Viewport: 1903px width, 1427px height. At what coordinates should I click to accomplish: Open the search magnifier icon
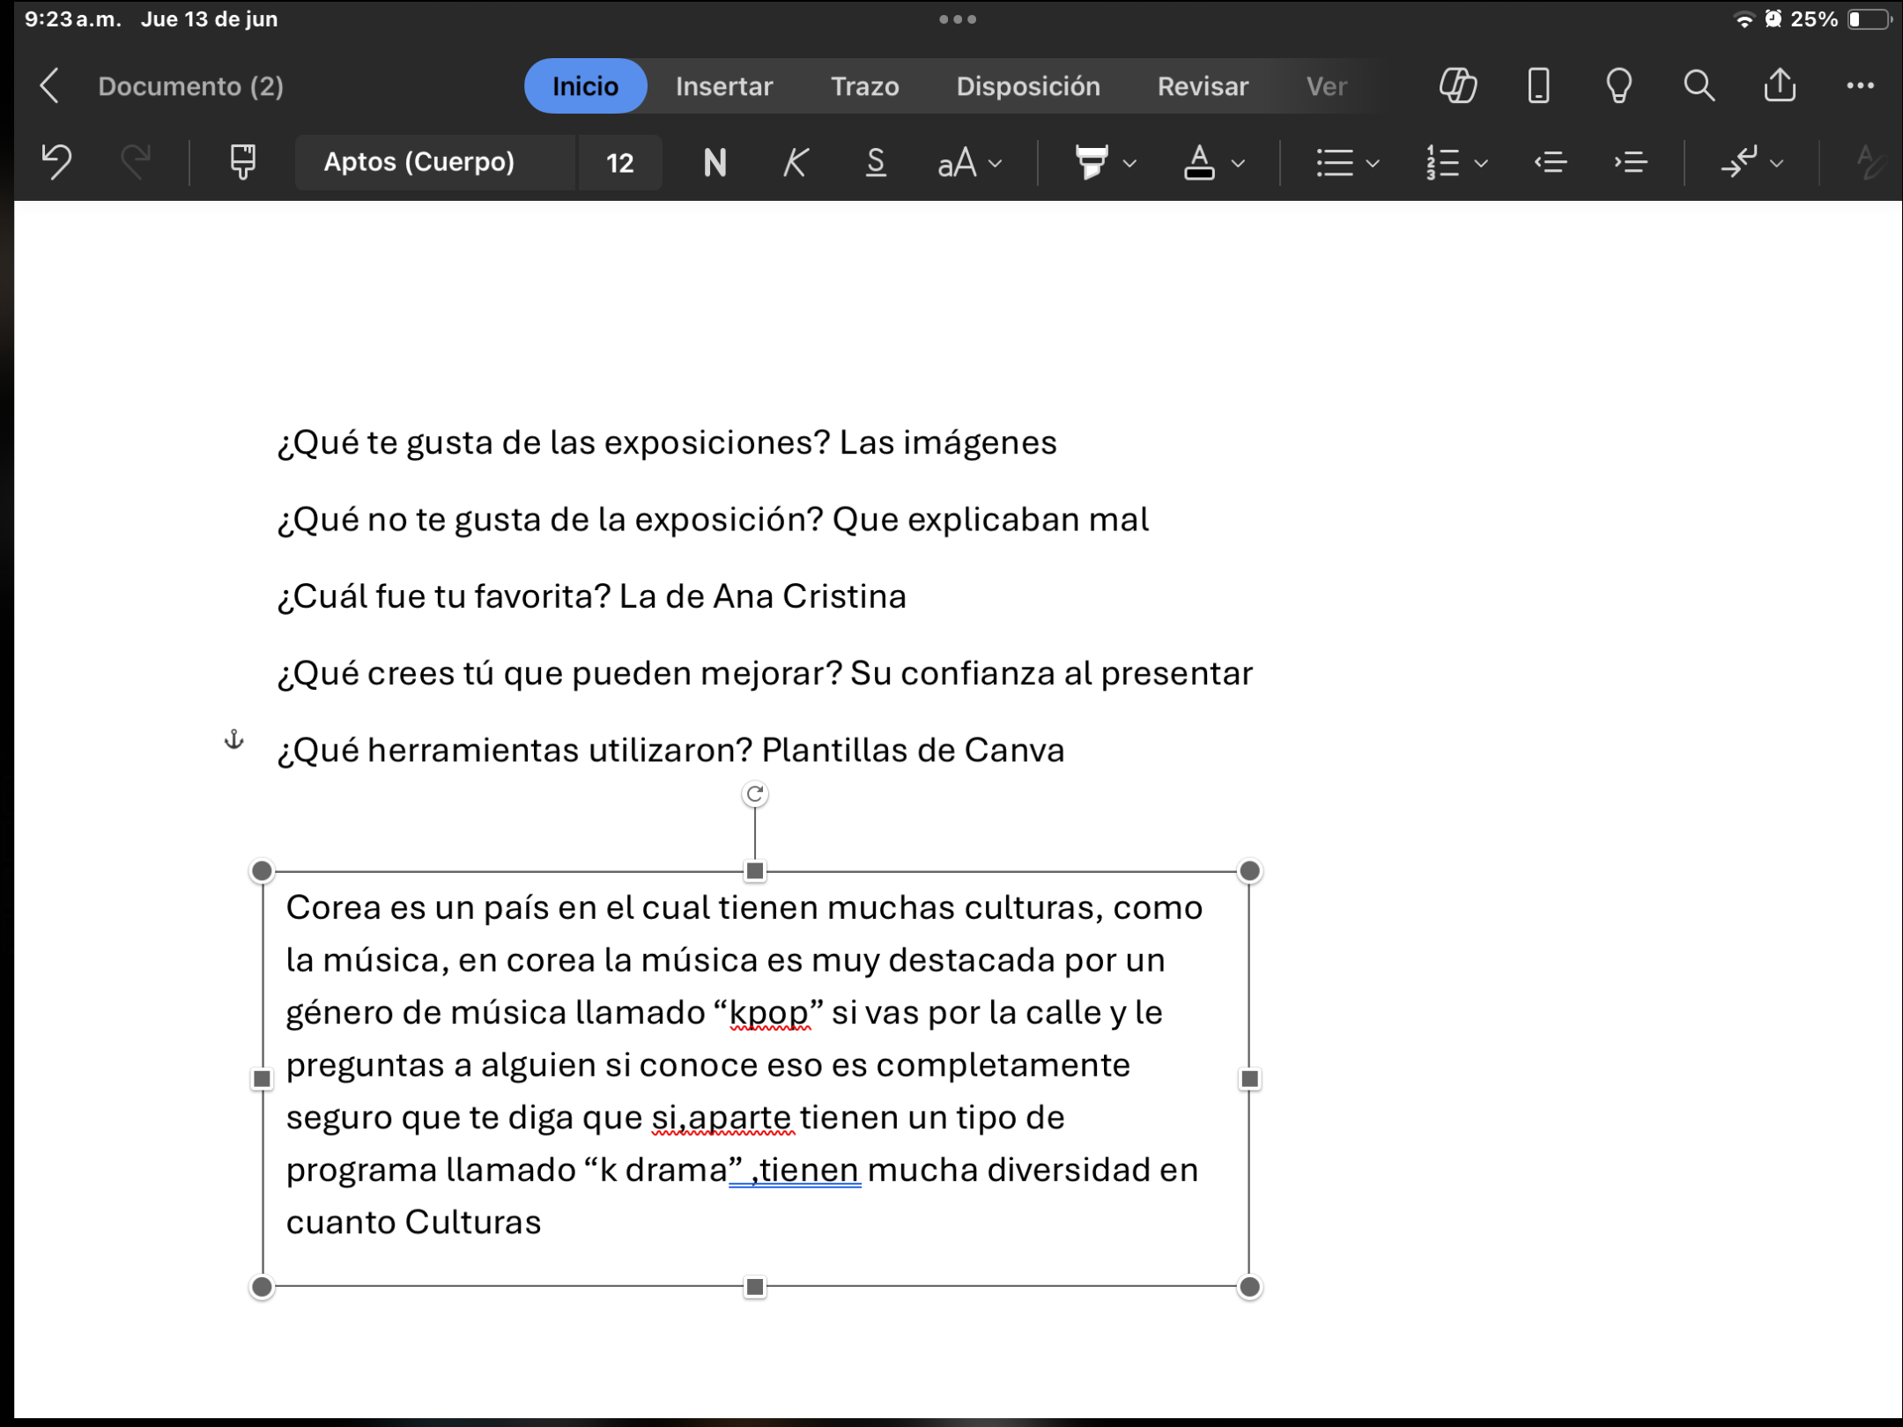1699,86
